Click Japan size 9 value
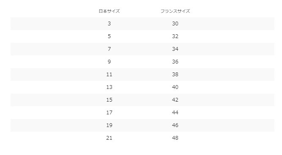 (110, 62)
